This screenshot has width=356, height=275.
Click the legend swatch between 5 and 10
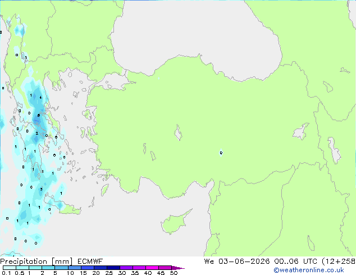point(61,268)
